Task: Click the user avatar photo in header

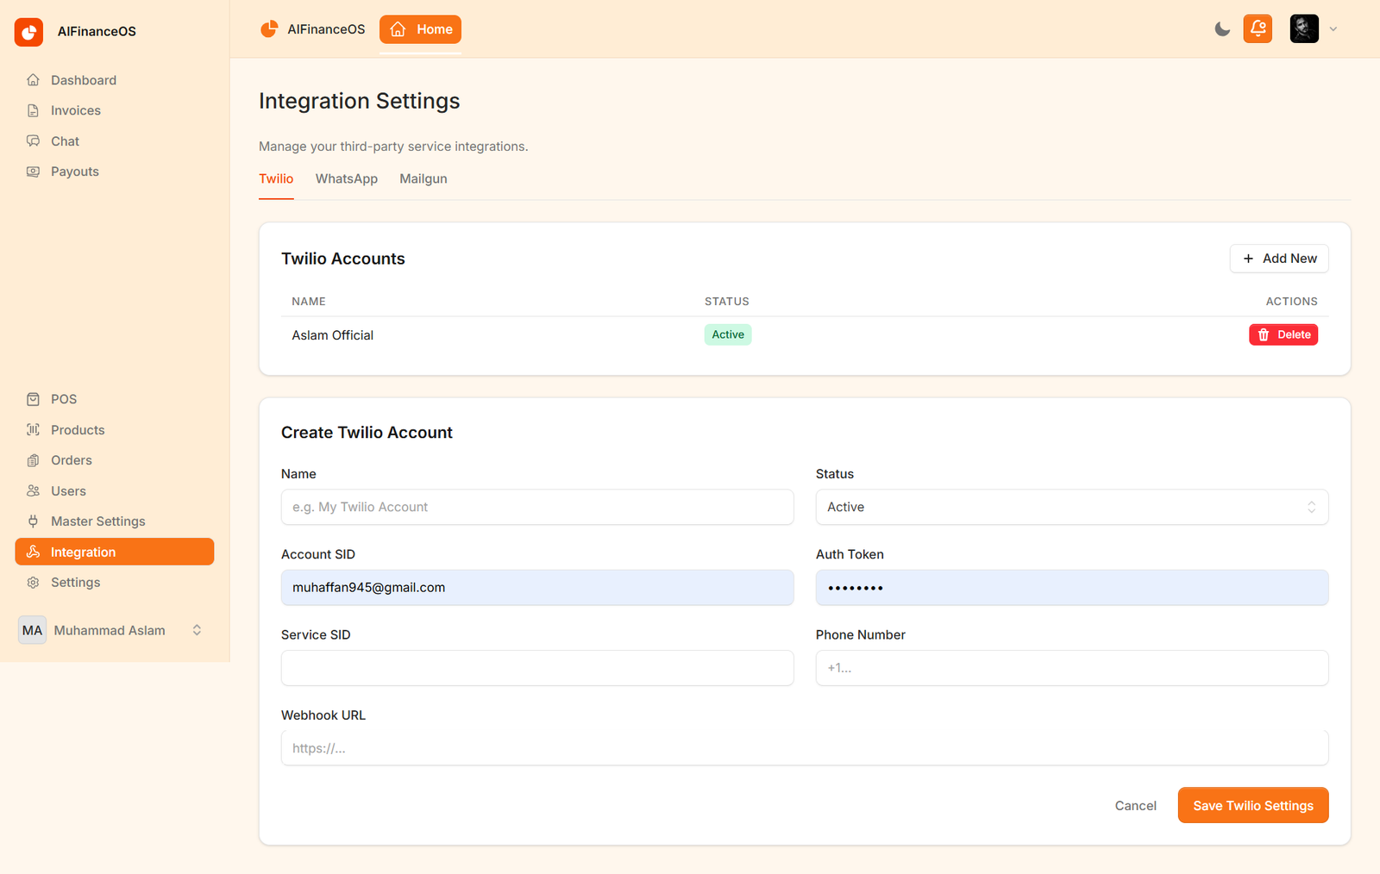Action: (1304, 28)
